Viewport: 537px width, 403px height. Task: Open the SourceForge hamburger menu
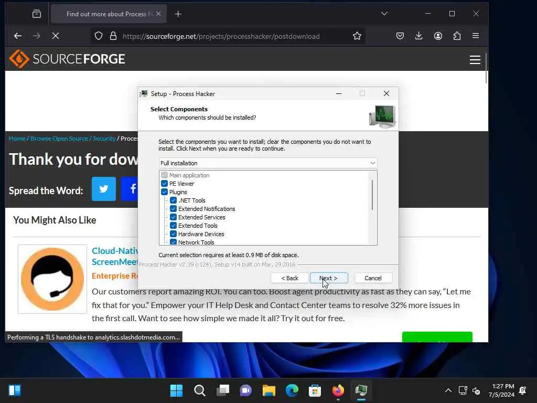coord(475,60)
